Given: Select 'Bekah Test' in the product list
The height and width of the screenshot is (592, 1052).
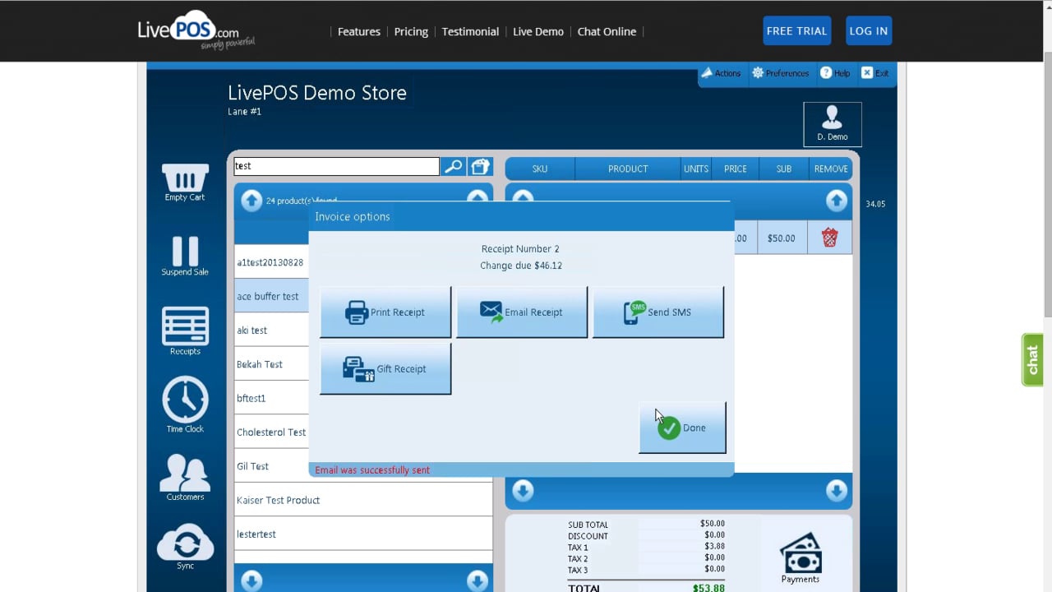Looking at the screenshot, I should 272,364.
